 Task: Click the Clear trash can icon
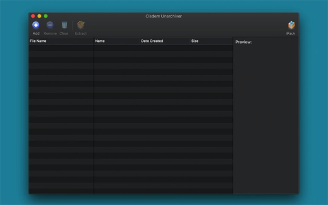[64, 25]
